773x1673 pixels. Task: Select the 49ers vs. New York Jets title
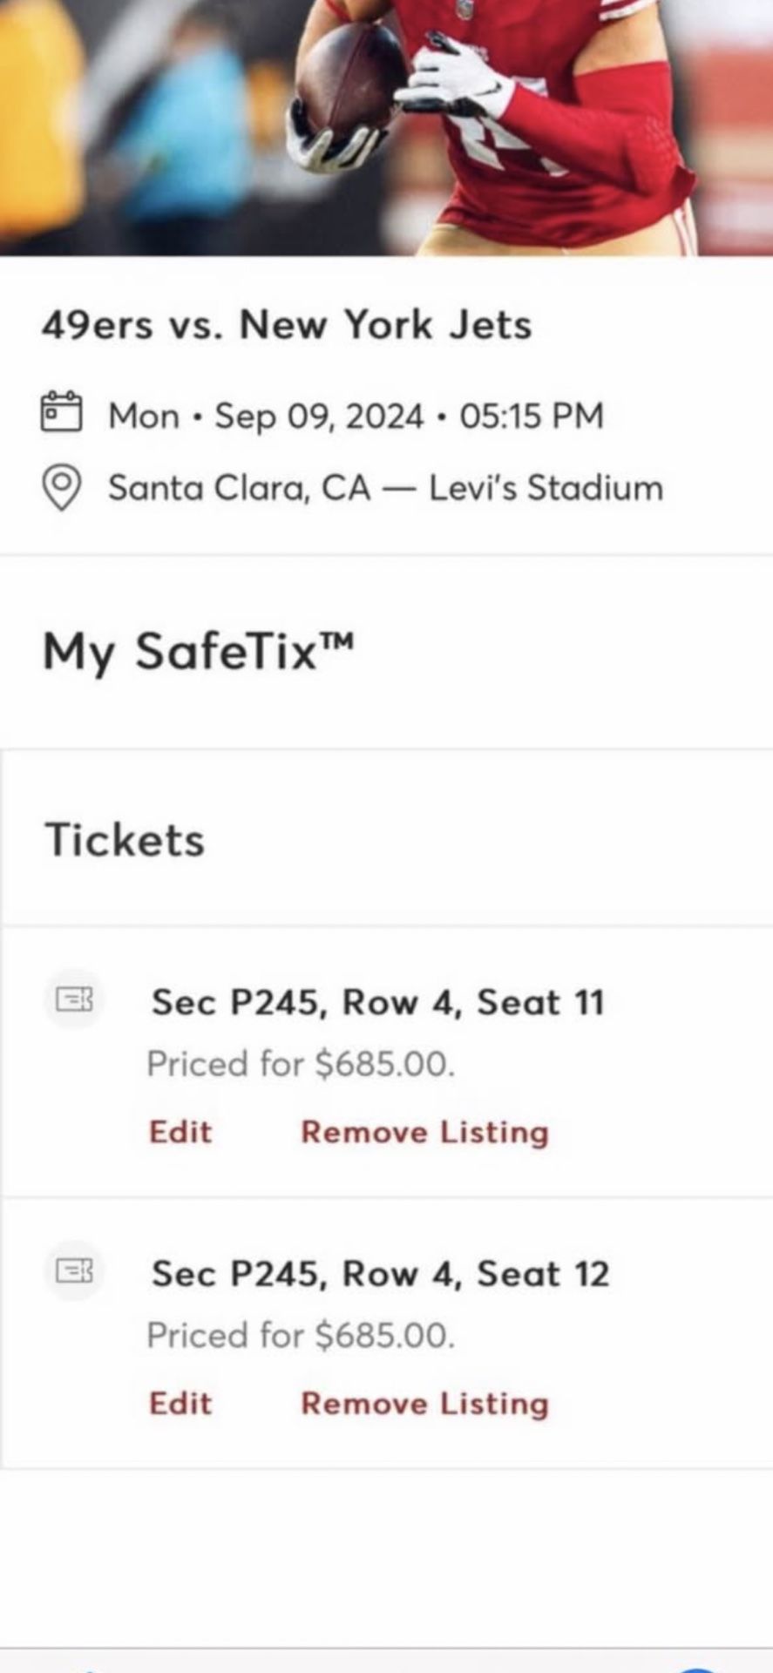[287, 325]
